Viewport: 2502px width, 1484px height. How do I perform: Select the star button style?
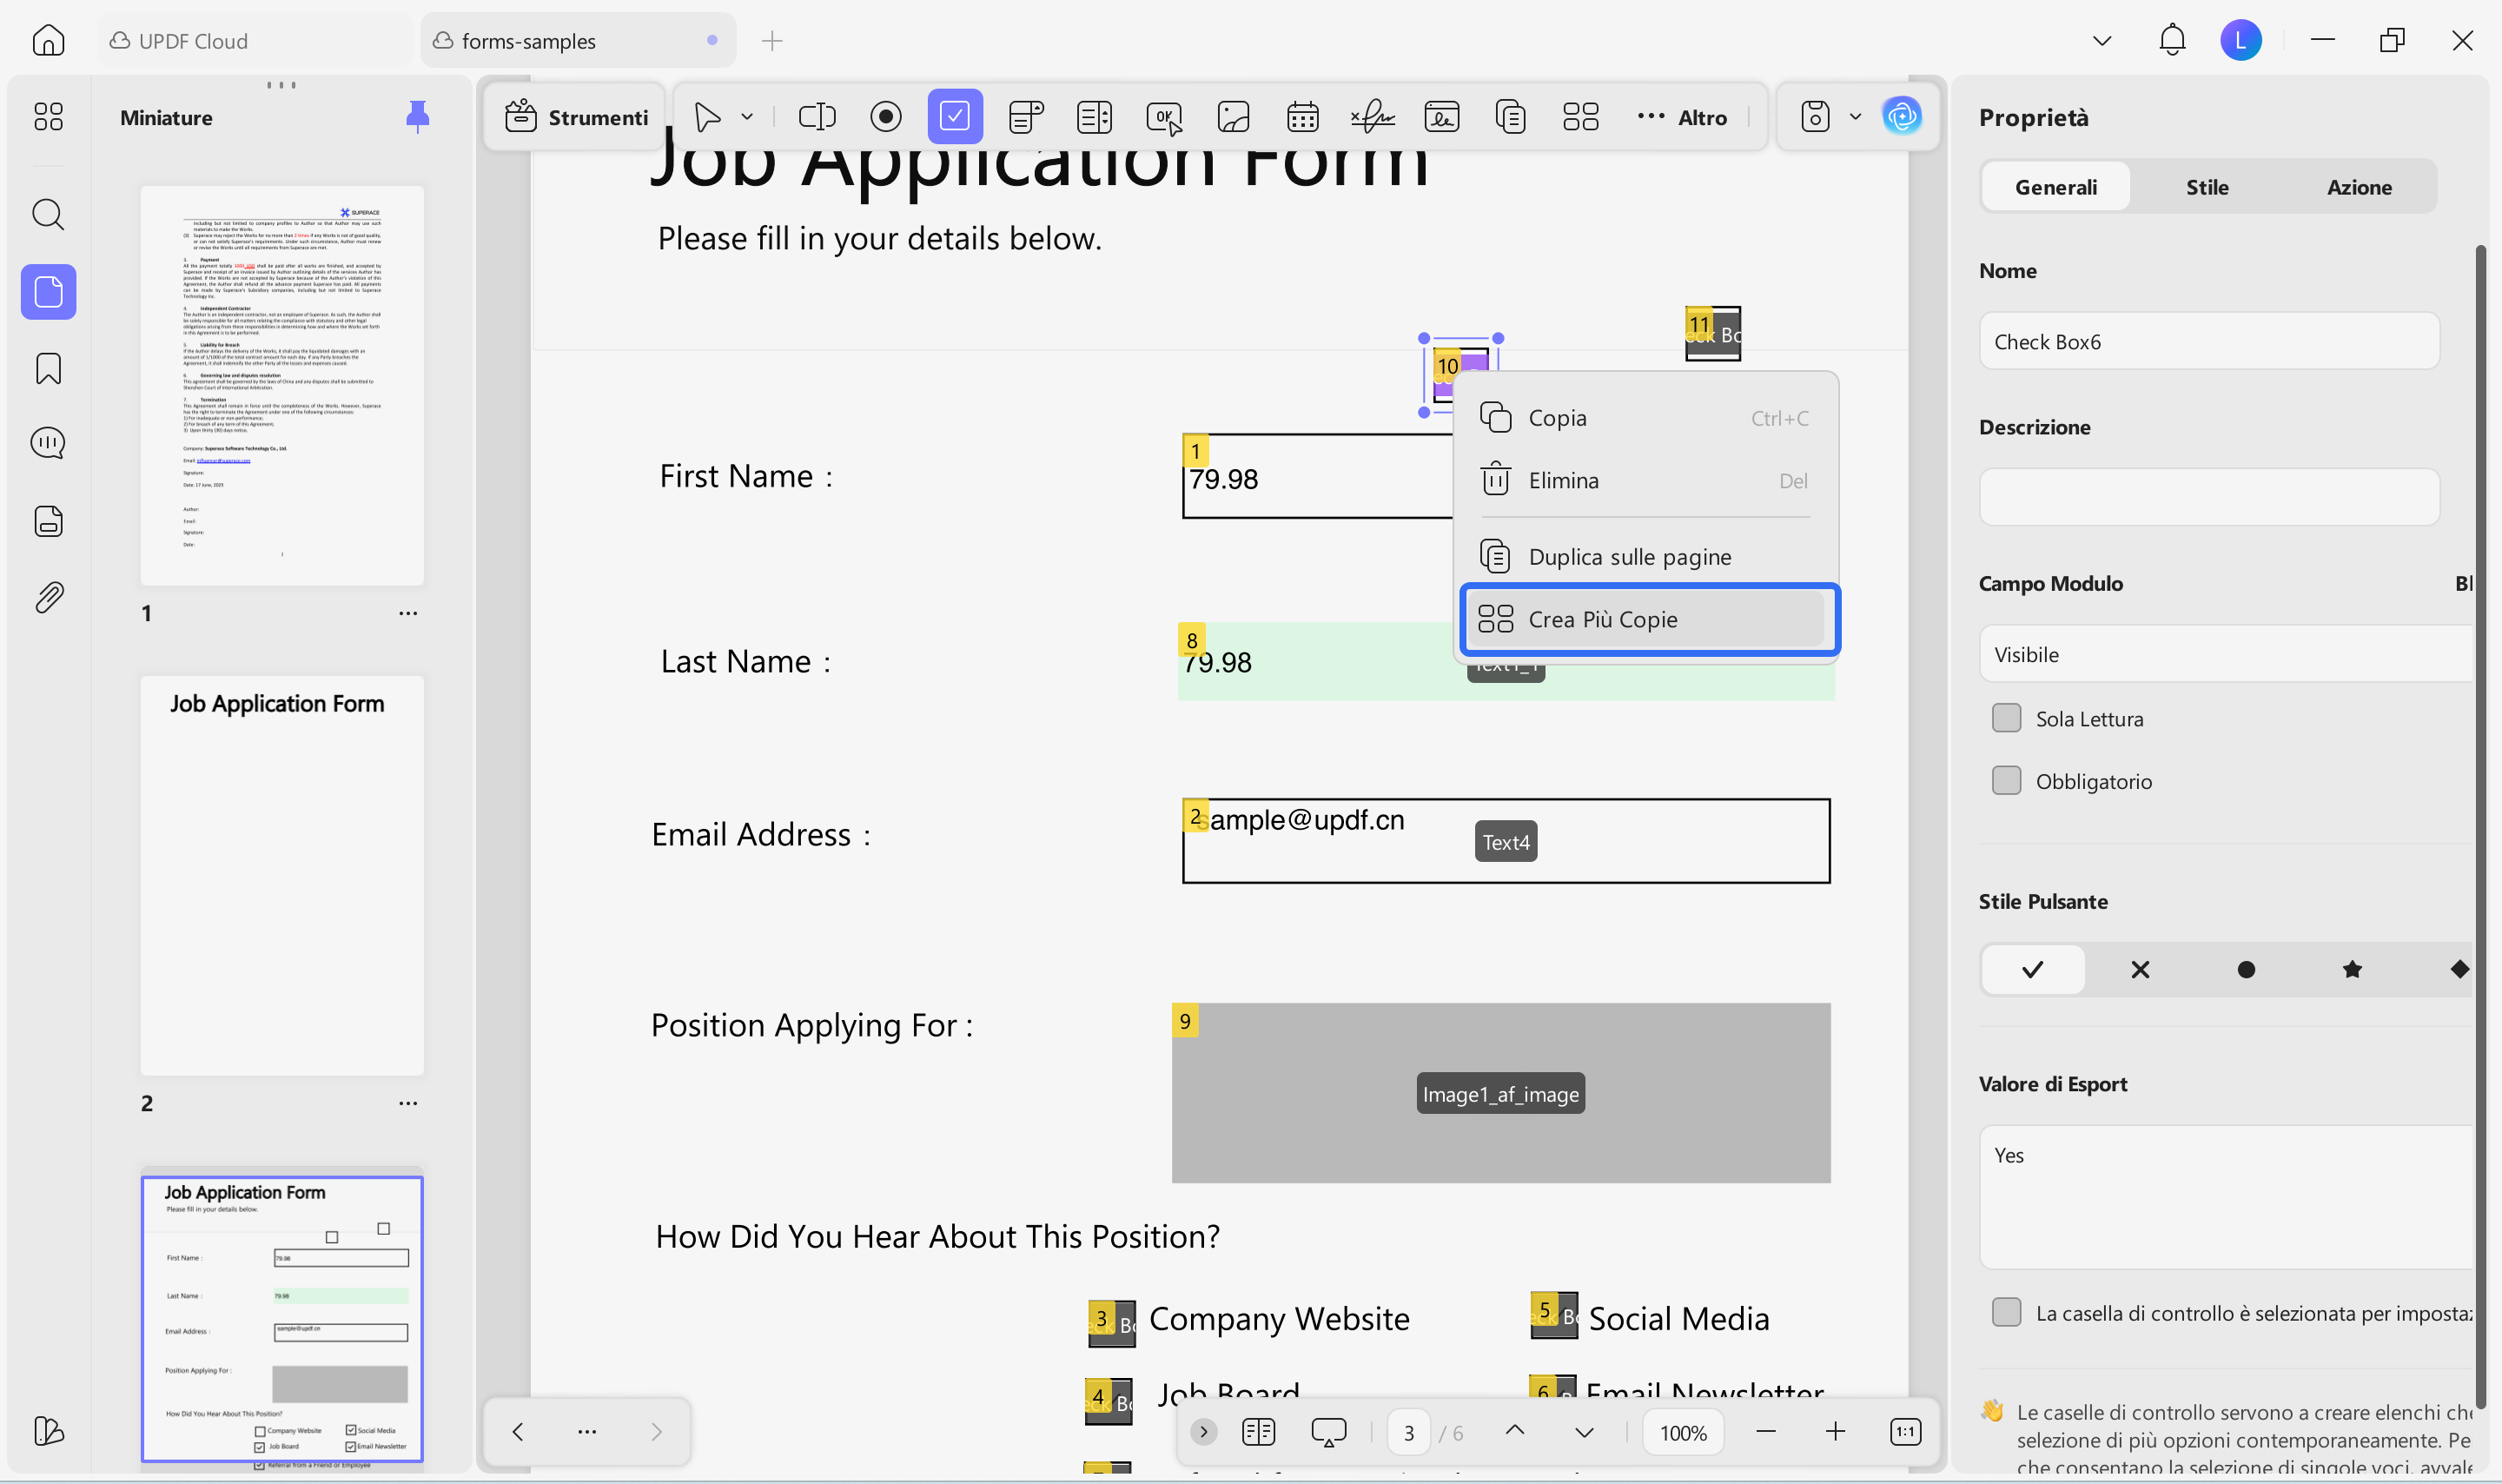(x=2352, y=969)
